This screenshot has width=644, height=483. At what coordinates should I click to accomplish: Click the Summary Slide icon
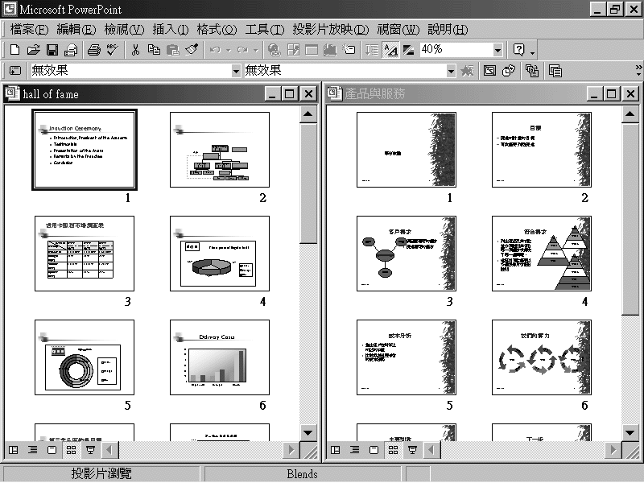532,71
